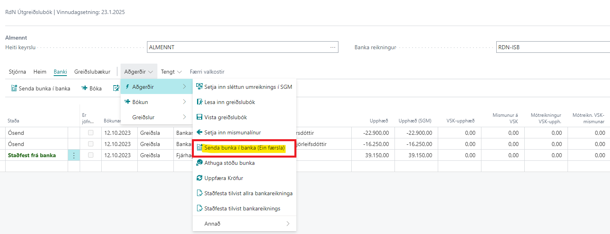Click the Senda bunka í banka toolbar icon

click(14, 88)
